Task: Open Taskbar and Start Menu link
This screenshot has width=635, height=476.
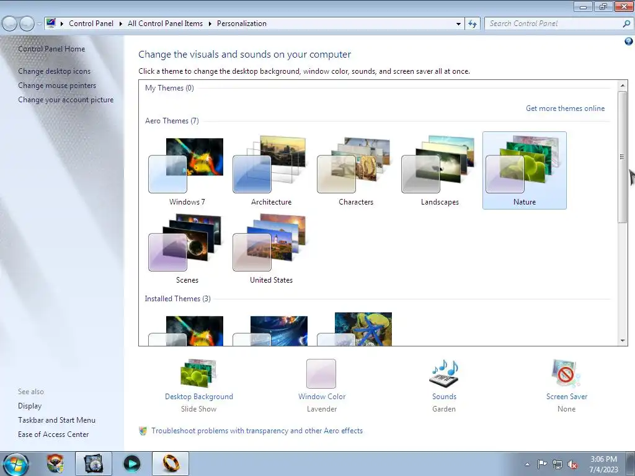Action: pos(56,420)
